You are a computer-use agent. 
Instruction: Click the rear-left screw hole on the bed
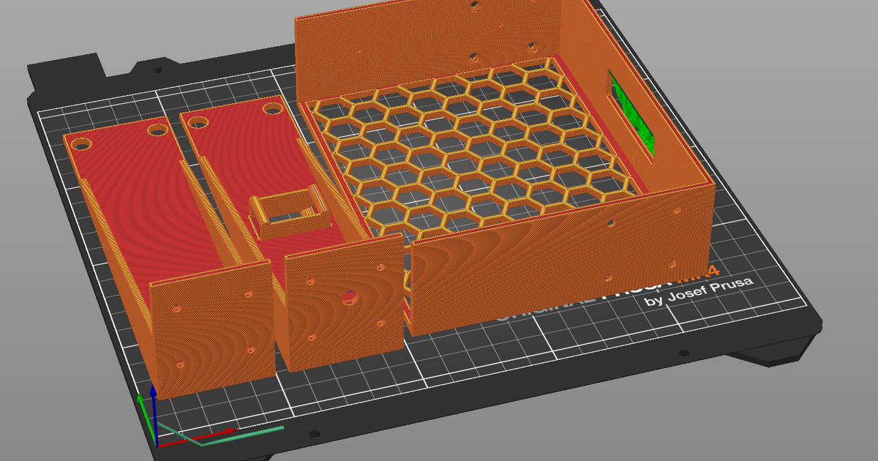coord(157,70)
